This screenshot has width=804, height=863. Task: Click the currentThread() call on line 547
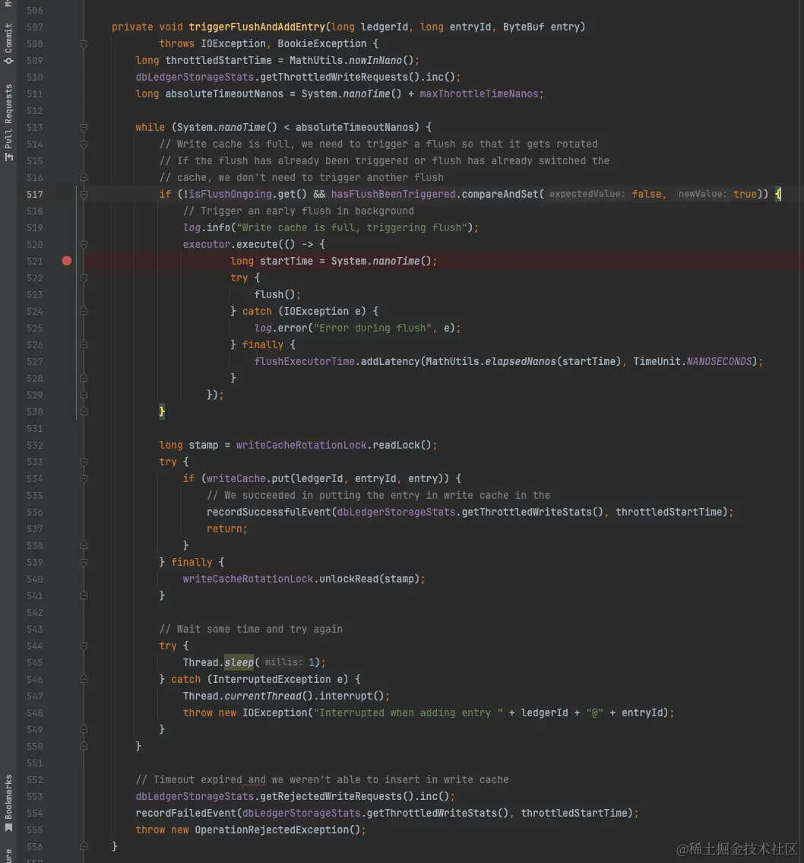click(x=269, y=696)
